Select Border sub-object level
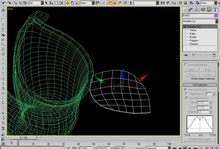 point(193,37)
